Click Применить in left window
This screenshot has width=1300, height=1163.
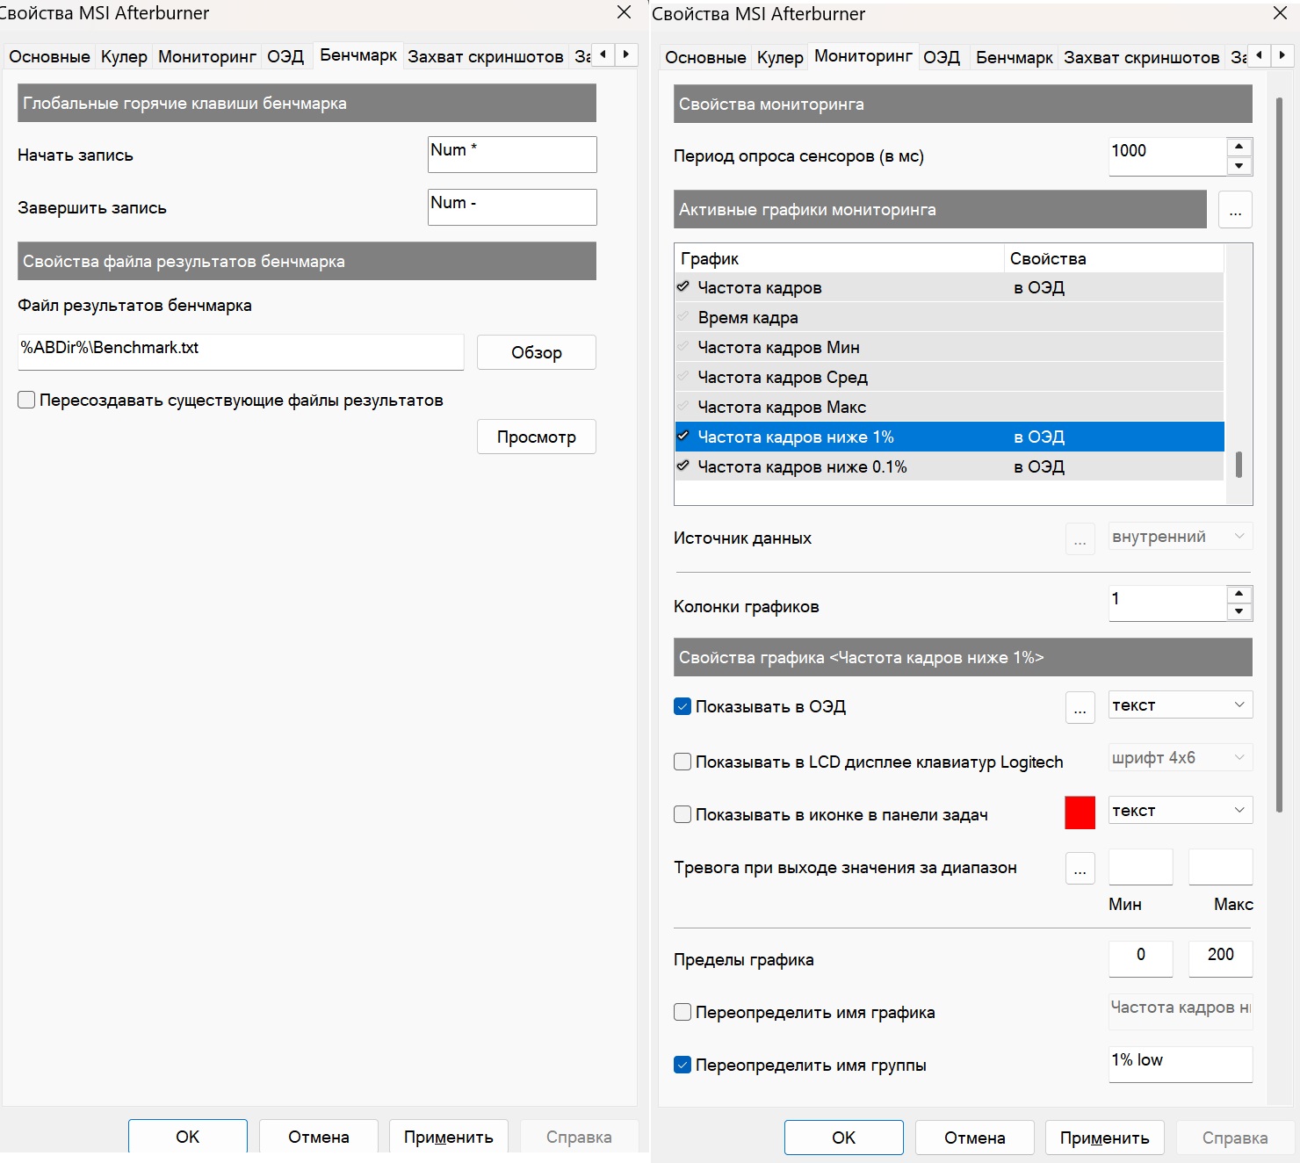(449, 1137)
